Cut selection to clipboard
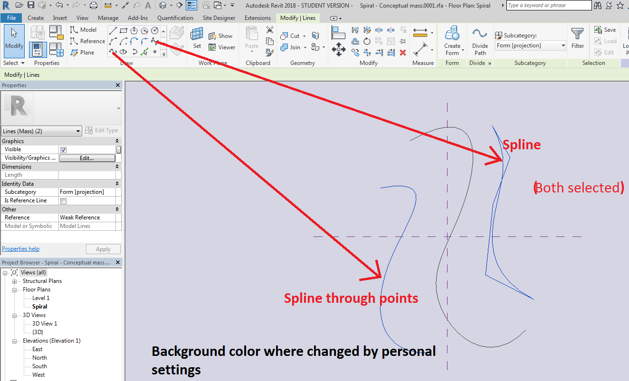 [x=270, y=30]
